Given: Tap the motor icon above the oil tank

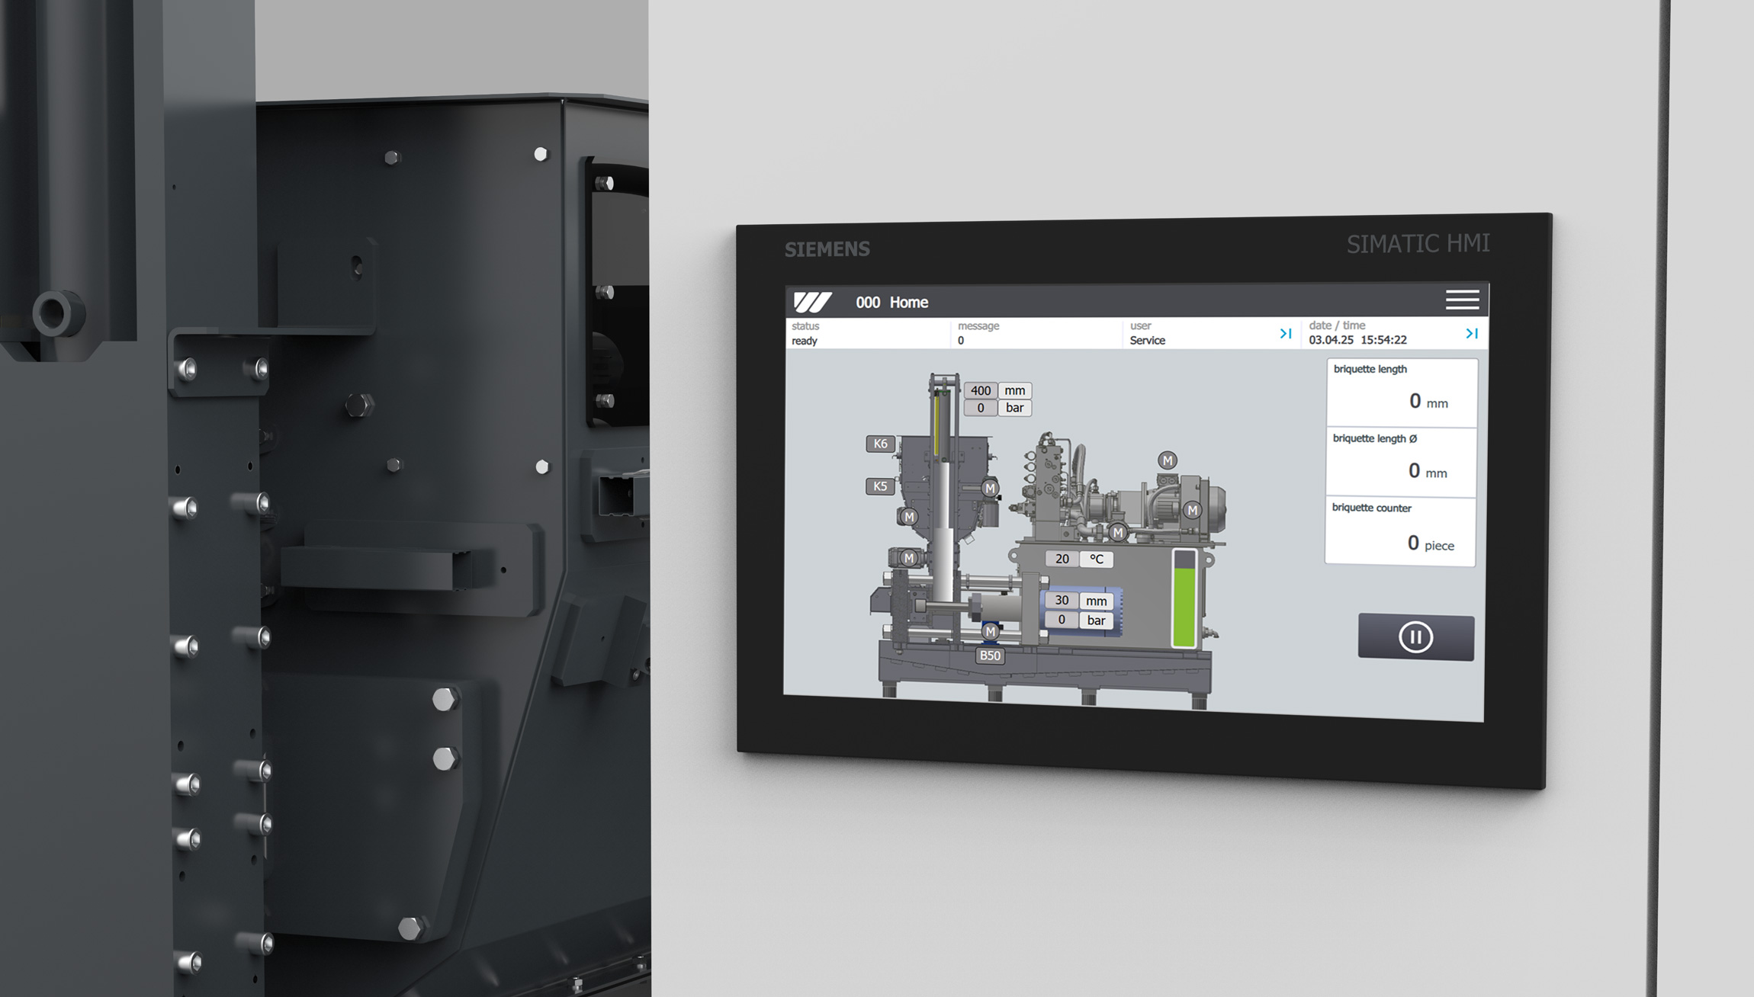Looking at the screenshot, I should pos(1167,460).
